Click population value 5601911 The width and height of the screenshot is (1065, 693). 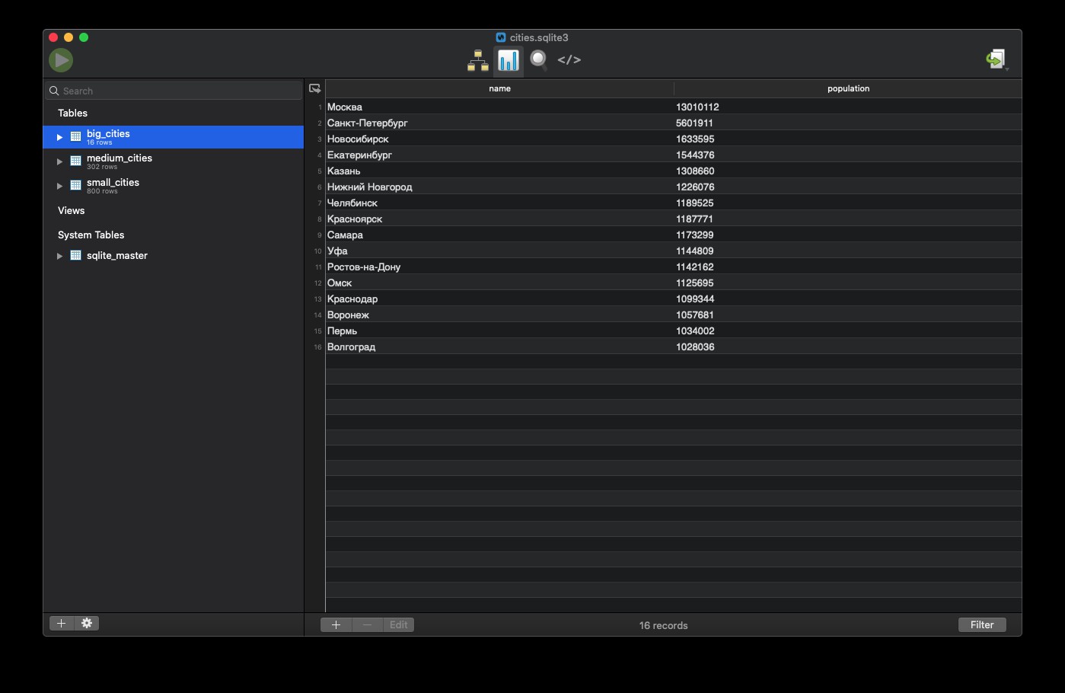[694, 123]
